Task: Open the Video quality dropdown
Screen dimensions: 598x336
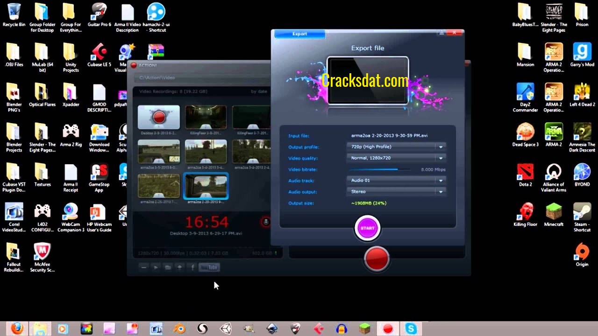Action: tap(396, 158)
